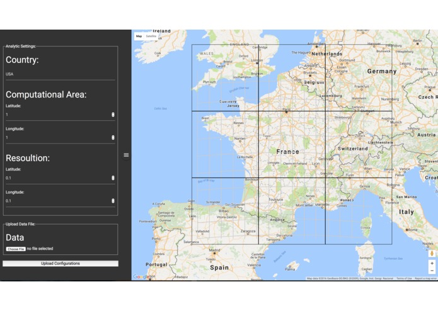Click the Belgium label on map
The width and height of the screenshot is (438, 311).
[x=314, y=82]
